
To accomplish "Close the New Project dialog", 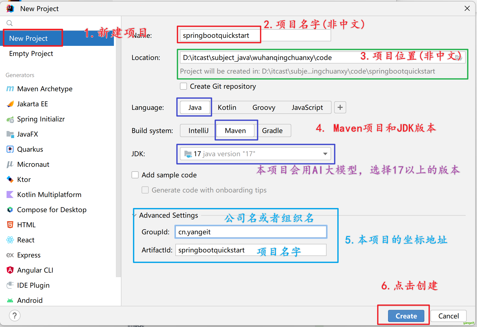I will pyautogui.click(x=467, y=9).
